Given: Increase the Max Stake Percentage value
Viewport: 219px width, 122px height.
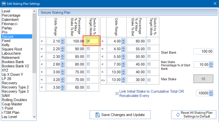Looking at the screenshot, I should [211, 63].
